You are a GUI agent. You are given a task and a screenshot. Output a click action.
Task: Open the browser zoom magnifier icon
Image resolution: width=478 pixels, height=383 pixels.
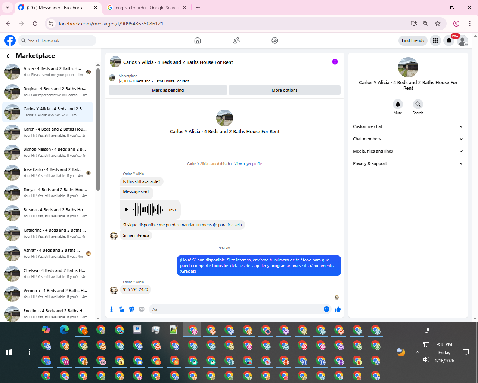coord(425,24)
